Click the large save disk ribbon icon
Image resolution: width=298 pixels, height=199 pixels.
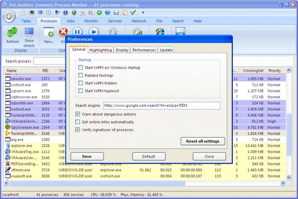(180, 31)
